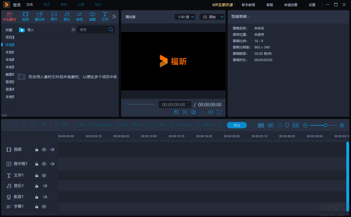
Task: Expand hidden panel tabs via the >> chevron
Action: tap(114, 16)
